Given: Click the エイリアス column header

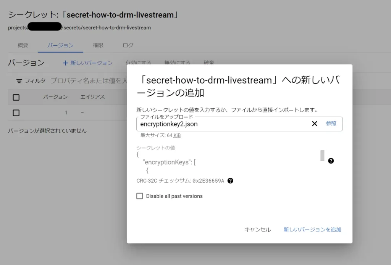Looking at the screenshot, I should pos(92,97).
